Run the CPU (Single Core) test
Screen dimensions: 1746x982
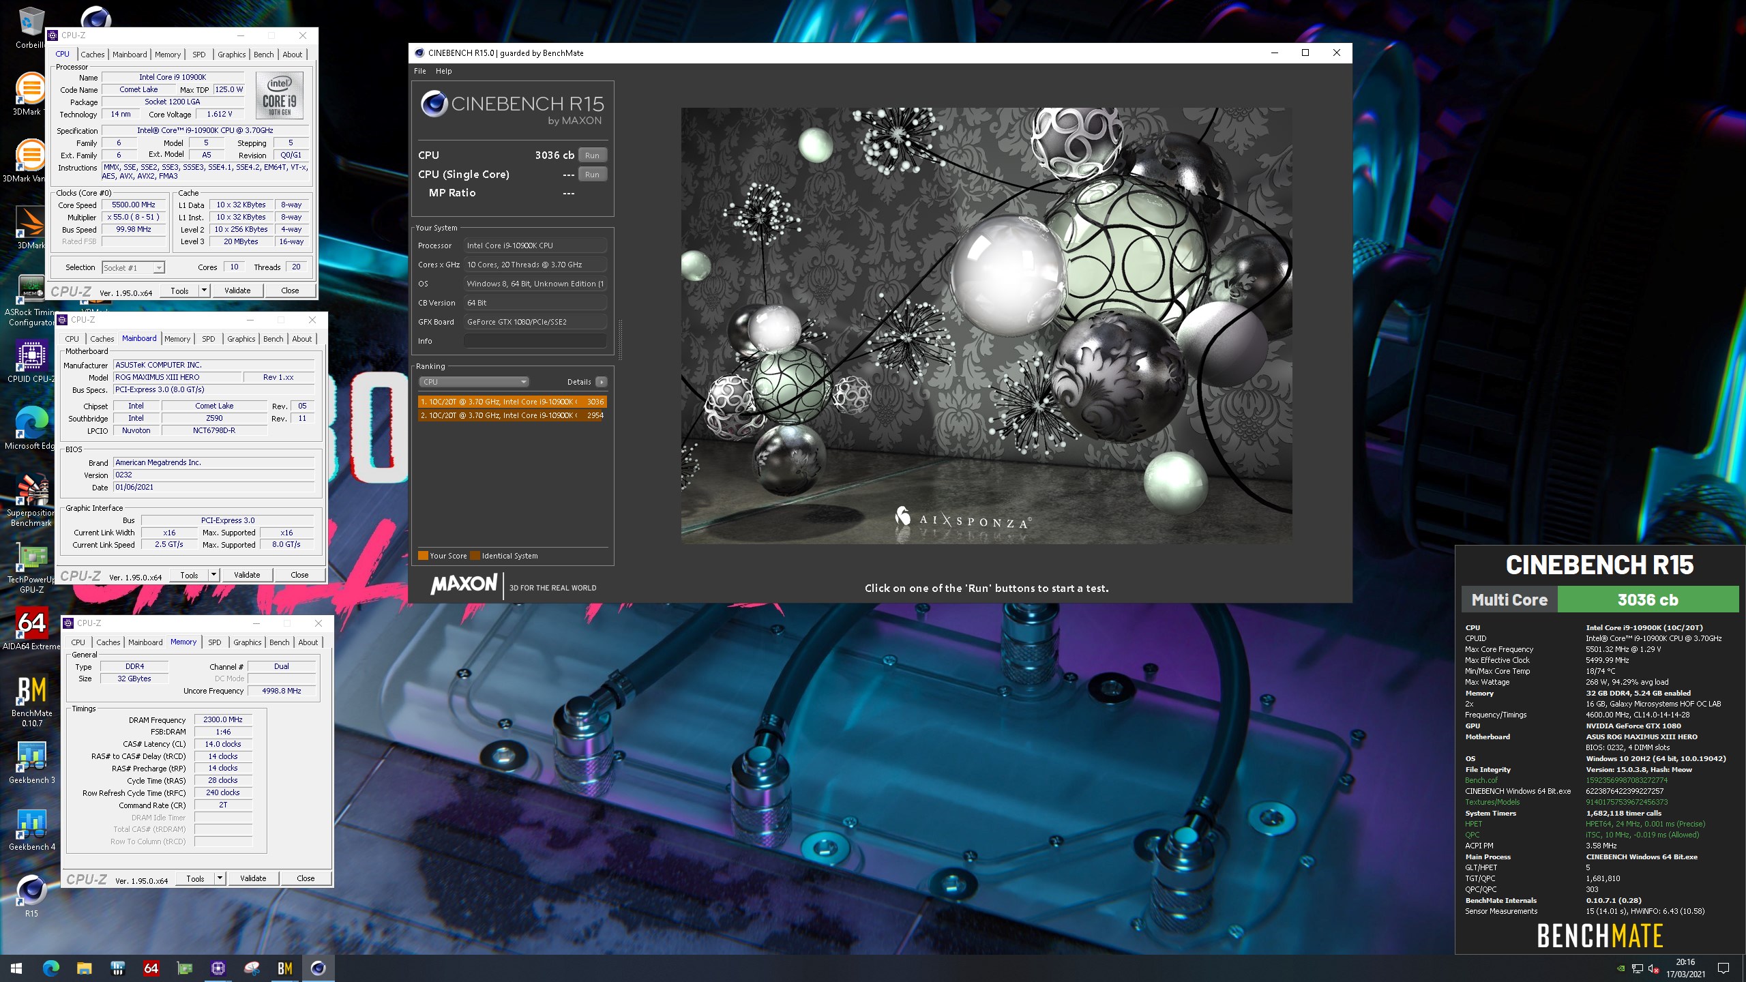click(592, 175)
